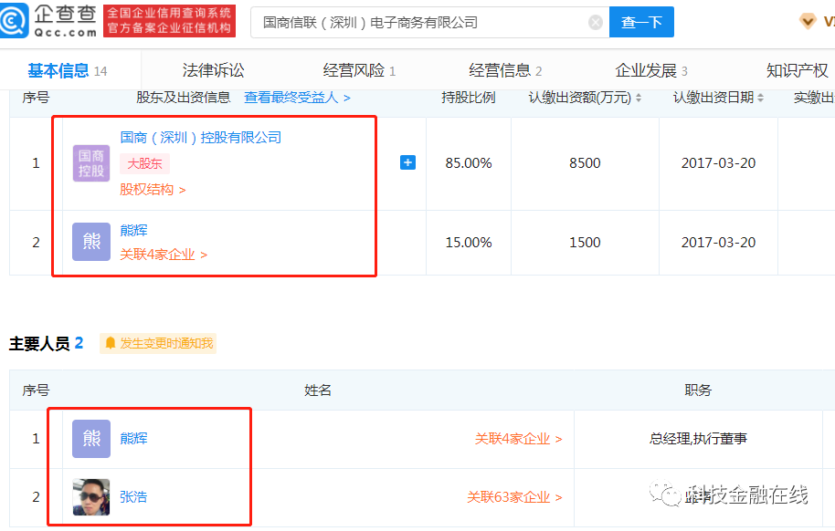Screen dimensions: 835x531
Task: Clear the search box using the X icon
Action: pos(595,21)
